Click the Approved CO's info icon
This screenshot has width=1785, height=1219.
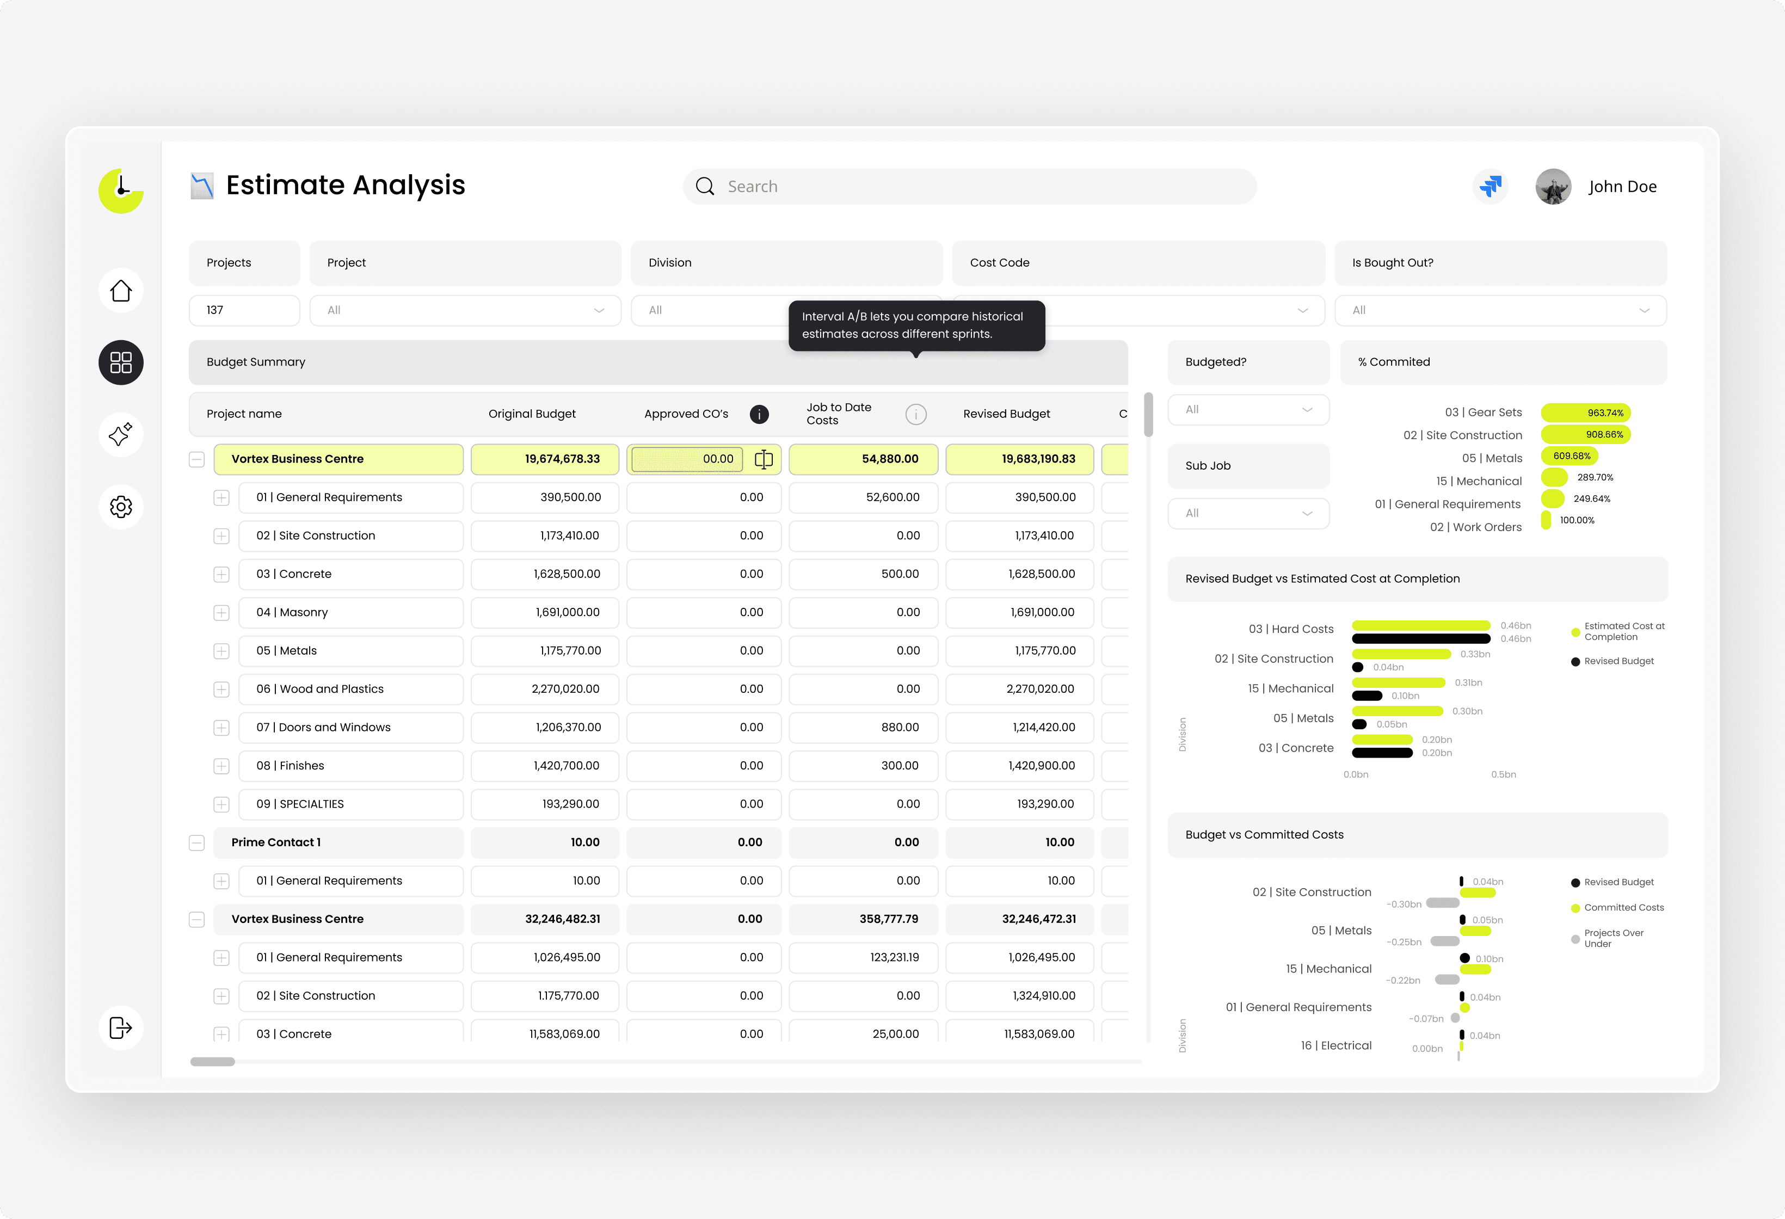click(x=759, y=414)
